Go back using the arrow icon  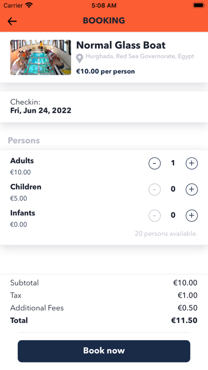pos(12,21)
